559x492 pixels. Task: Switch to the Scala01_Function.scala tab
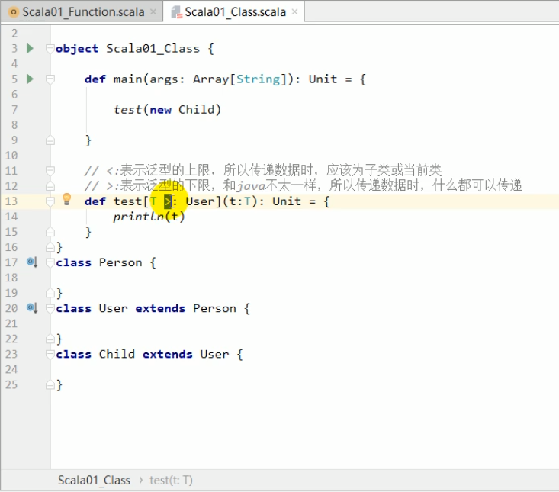coord(82,11)
